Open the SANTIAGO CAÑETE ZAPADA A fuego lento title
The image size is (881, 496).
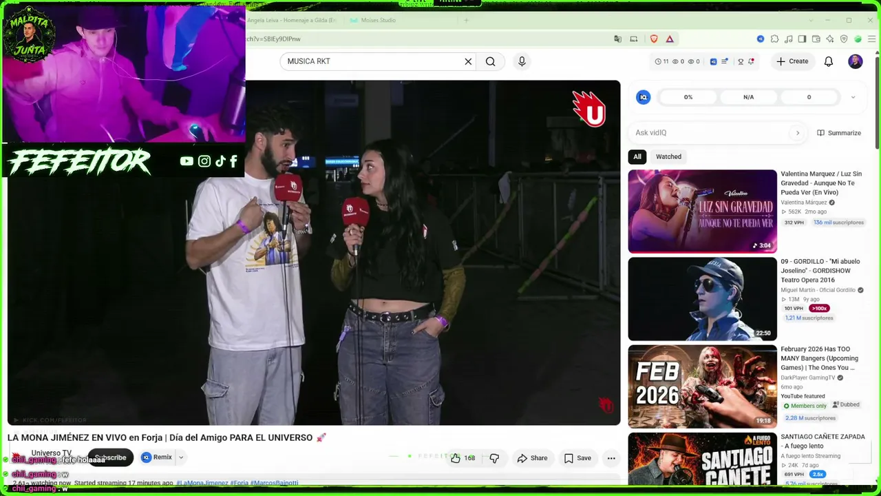pos(822,442)
